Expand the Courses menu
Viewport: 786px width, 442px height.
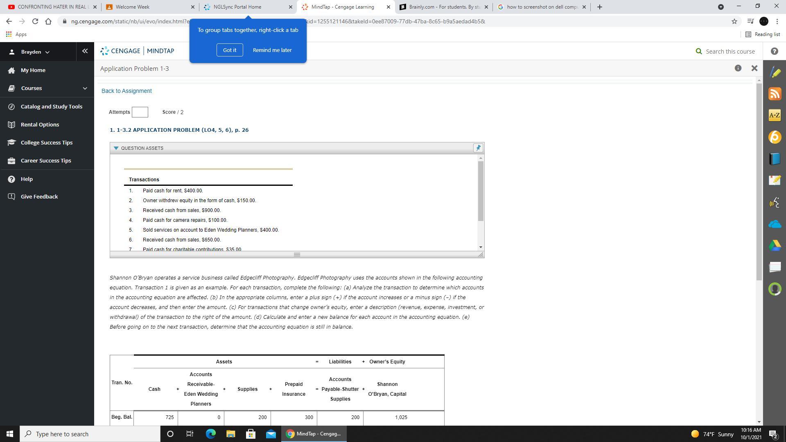[x=85, y=88]
